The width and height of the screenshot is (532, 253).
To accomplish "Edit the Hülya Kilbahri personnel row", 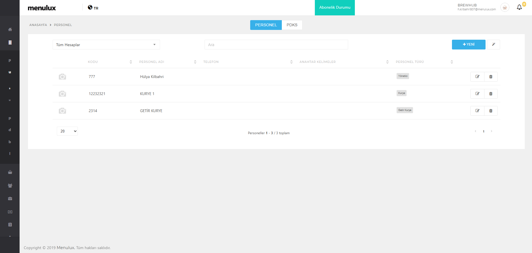I will click(x=477, y=77).
